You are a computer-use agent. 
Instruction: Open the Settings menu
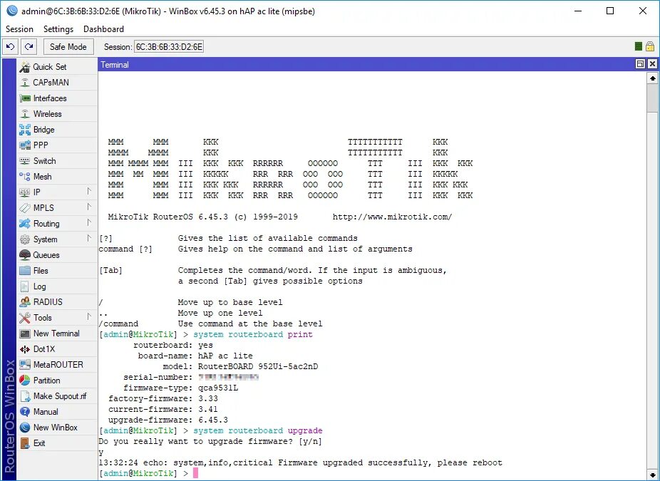(x=58, y=29)
